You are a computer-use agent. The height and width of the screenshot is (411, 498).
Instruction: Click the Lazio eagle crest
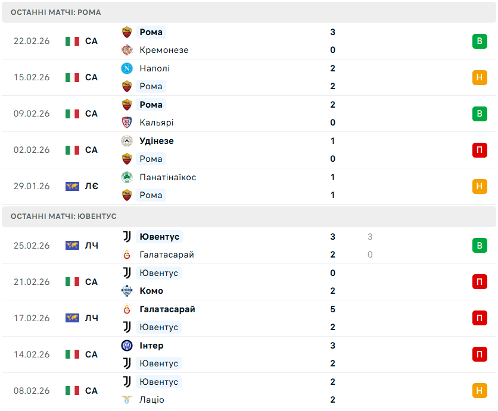coord(126,400)
